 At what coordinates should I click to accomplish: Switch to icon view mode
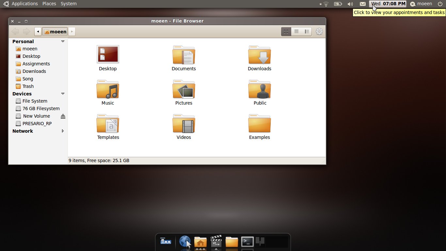tap(286, 31)
